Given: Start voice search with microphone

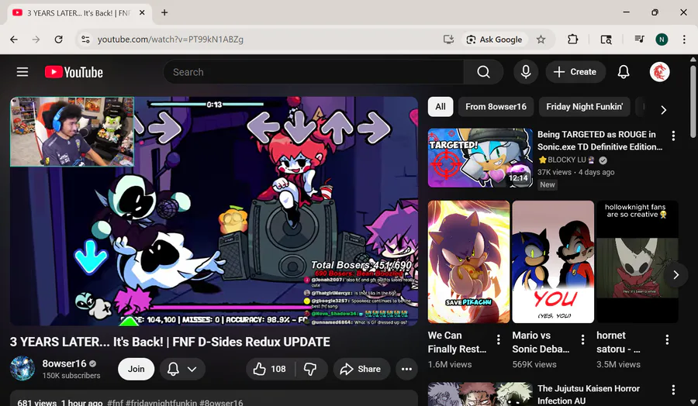Looking at the screenshot, I should click(526, 71).
